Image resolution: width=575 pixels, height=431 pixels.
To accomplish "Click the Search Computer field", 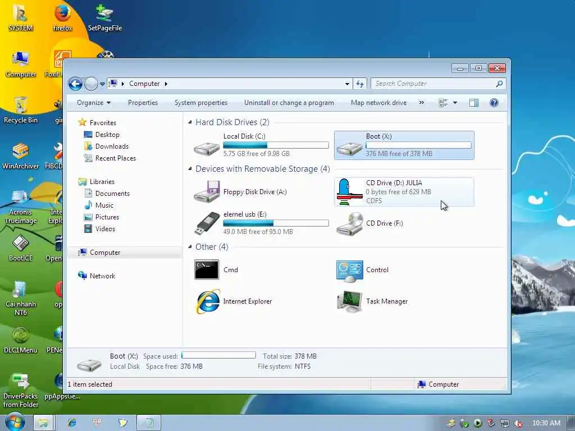I will 438,84.
